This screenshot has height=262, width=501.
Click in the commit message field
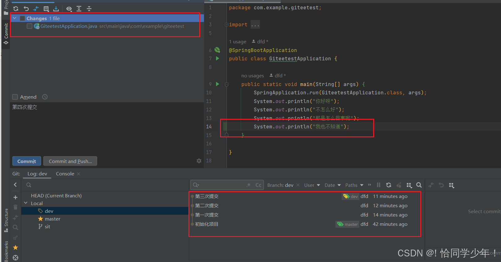pos(107,128)
